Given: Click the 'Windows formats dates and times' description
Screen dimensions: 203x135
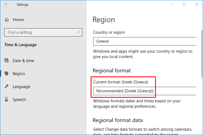Looking at the screenshot, I should click(x=137, y=104).
